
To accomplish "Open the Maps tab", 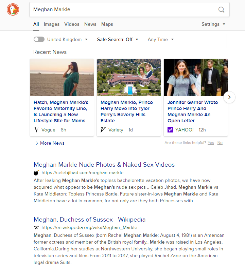I will click(107, 24).
